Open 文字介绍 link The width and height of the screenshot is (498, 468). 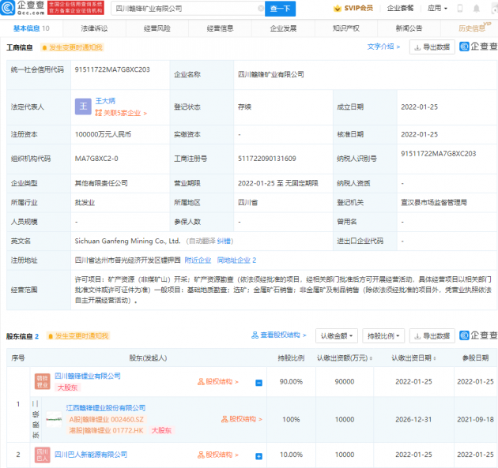click(383, 47)
